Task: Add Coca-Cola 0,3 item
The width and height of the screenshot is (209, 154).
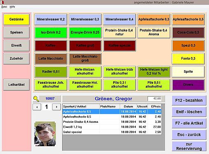Action: (x=188, y=32)
